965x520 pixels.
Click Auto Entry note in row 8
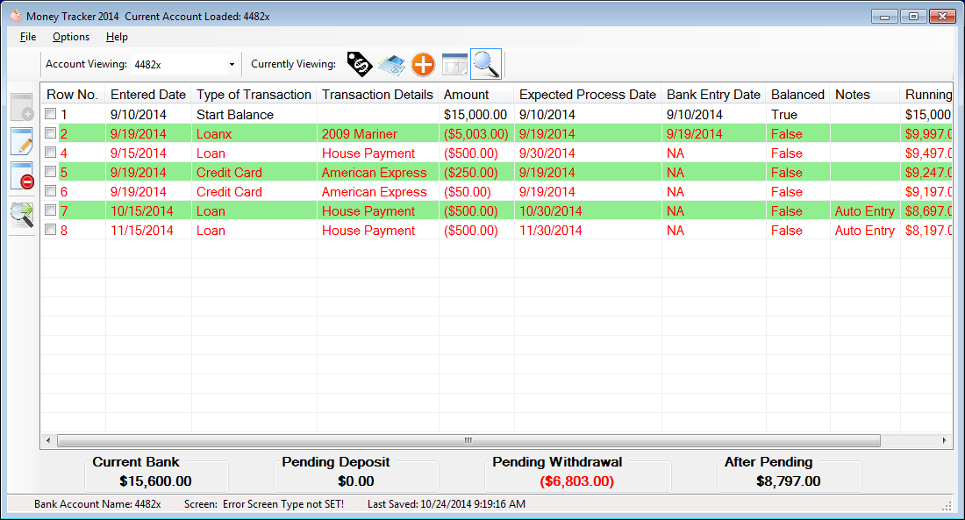(x=865, y=230)
